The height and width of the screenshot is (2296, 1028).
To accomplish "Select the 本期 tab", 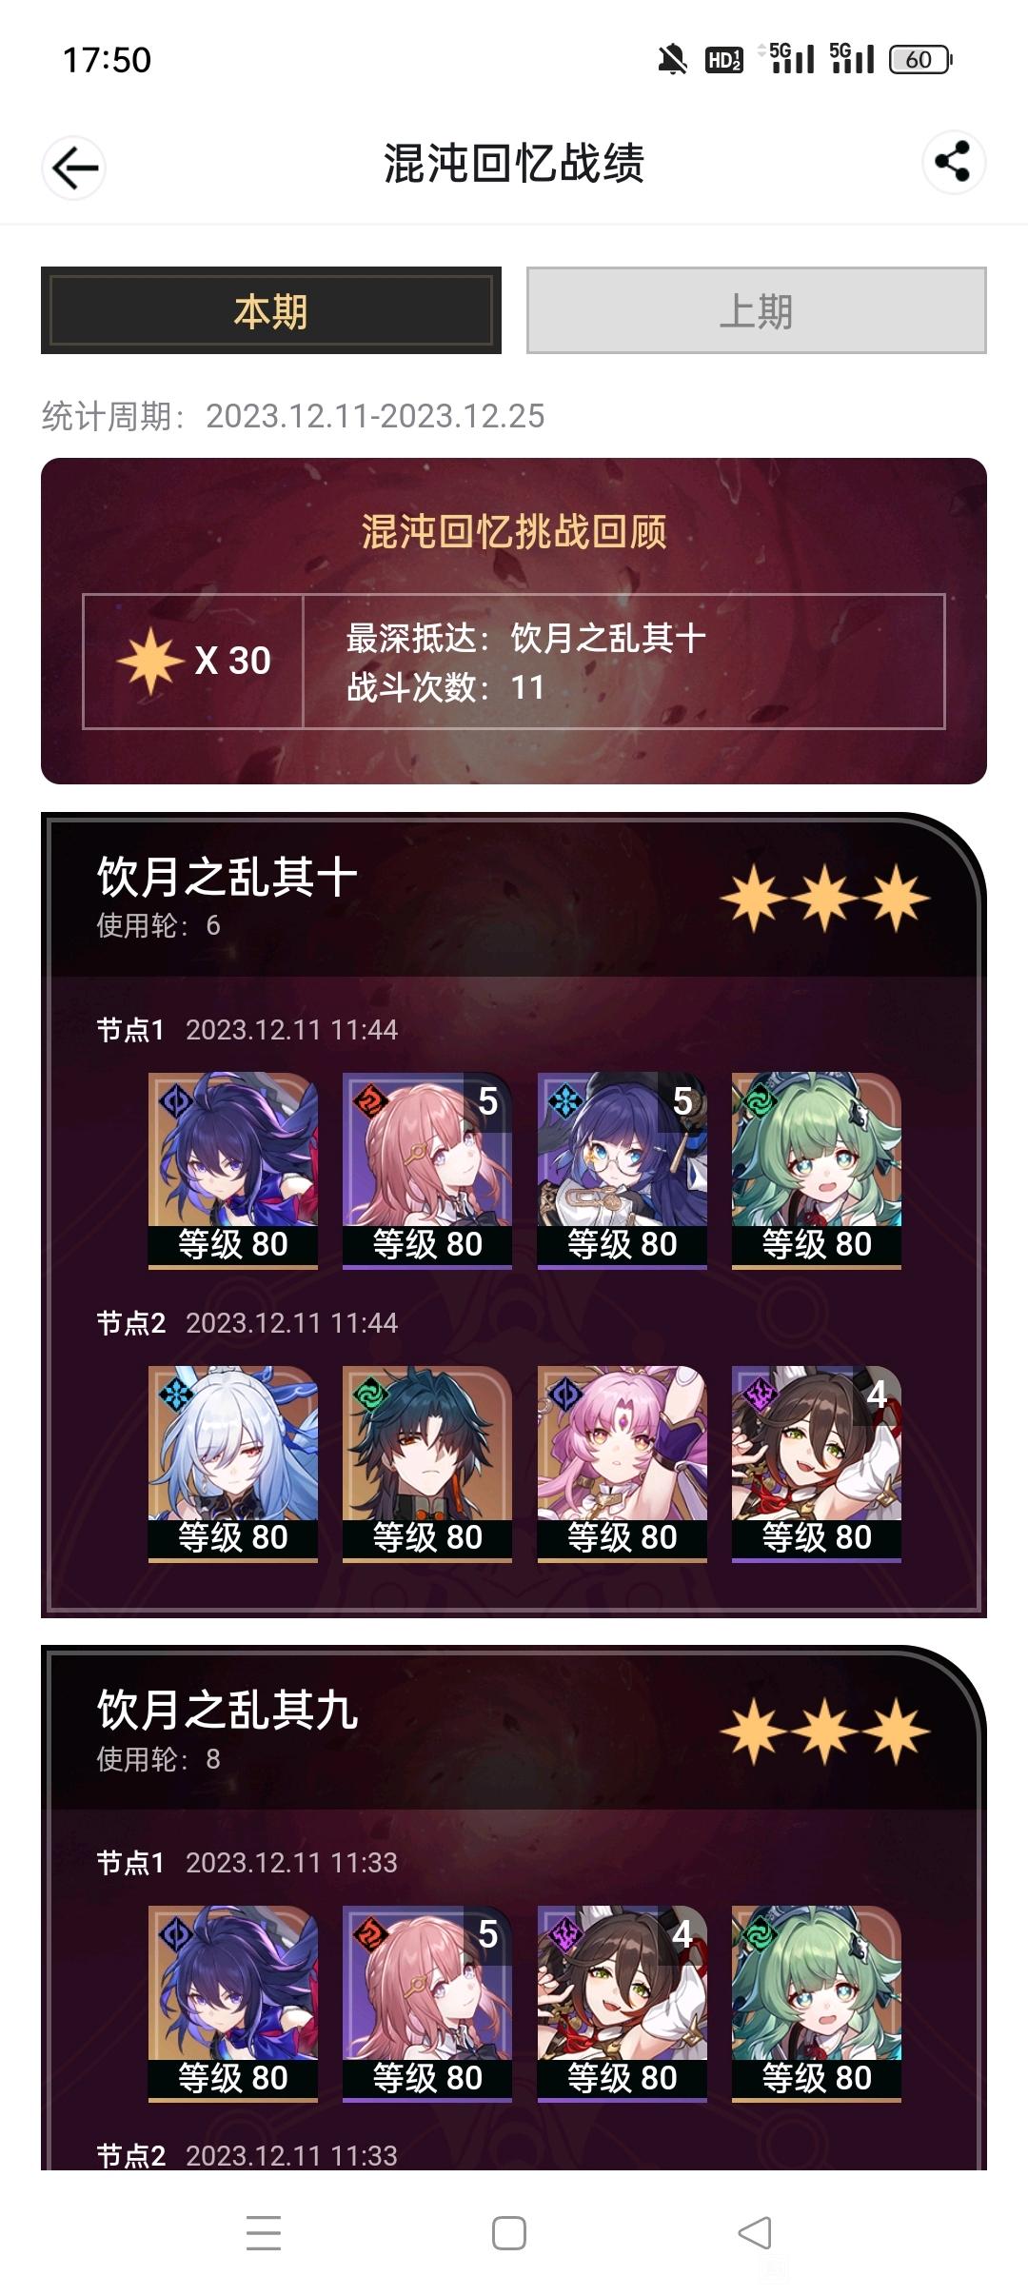I will 271,310.
